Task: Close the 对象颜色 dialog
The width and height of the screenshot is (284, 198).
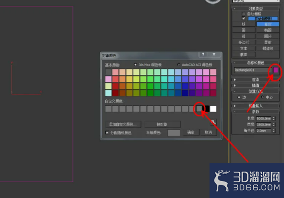Action: (214, 54)
